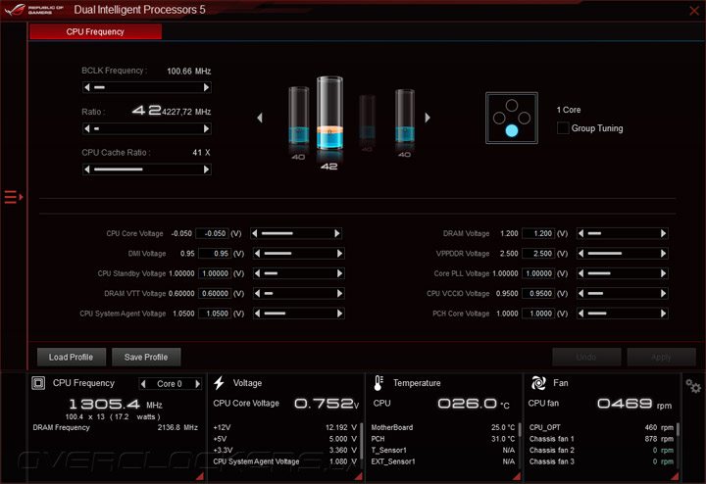Decrease CPU Core Voltage with left arrow

(255, 233)
